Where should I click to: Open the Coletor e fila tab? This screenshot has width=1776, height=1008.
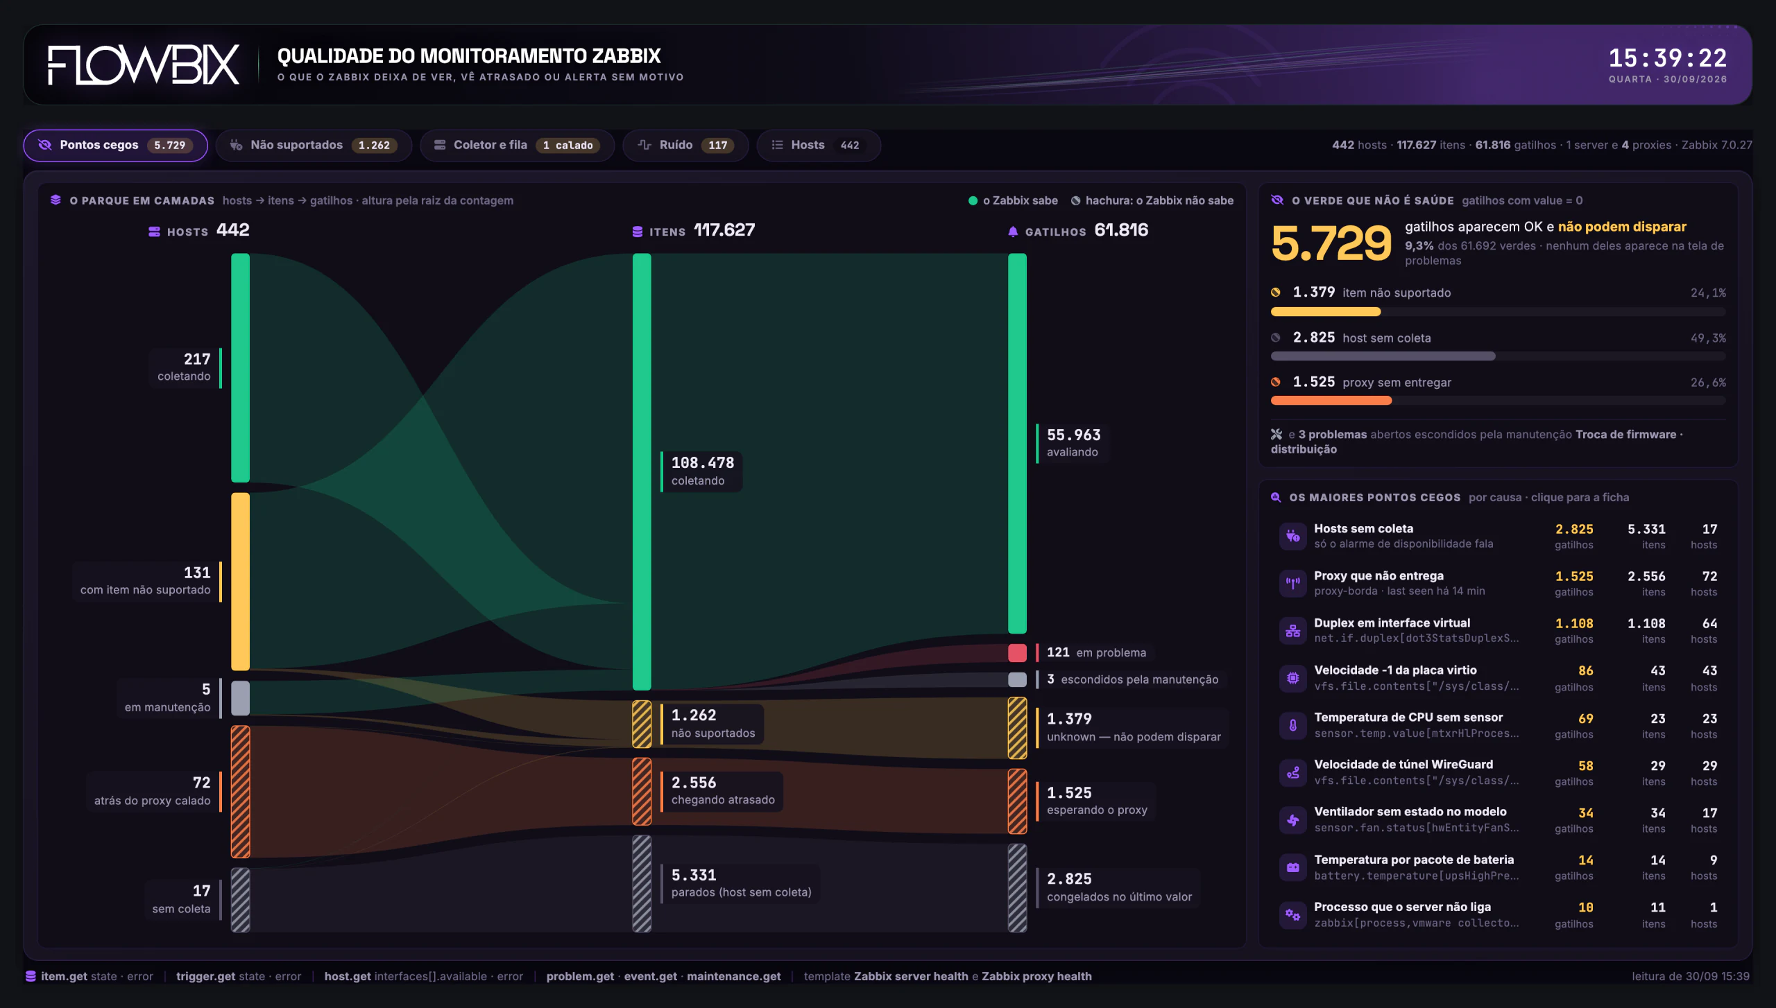click(517, 145)
